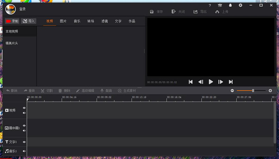This screenshot has height=159, width=279.
Task: Click 删除 trash delete tool
Action: pos(64,91)
